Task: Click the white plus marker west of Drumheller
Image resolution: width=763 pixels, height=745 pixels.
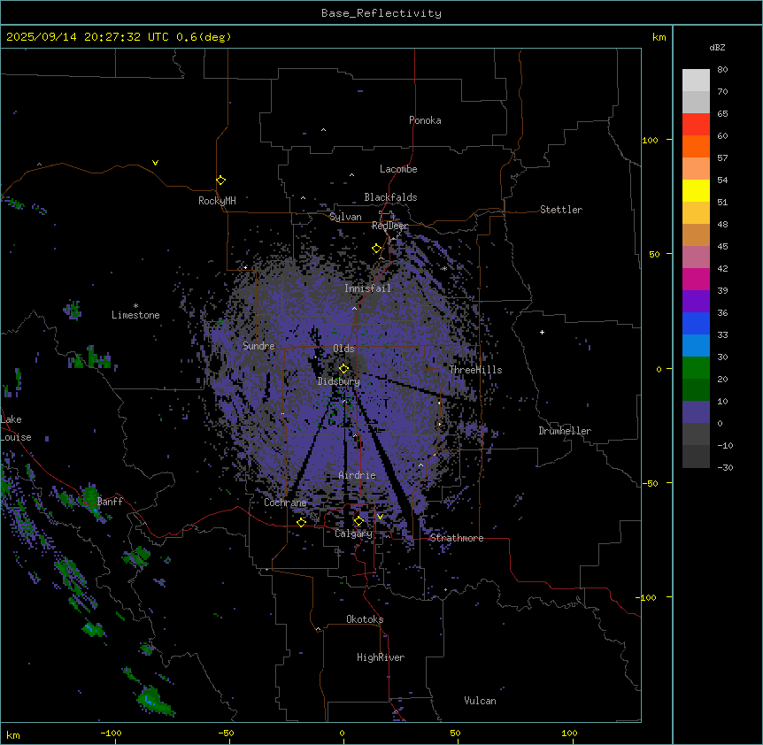Action: click(542, 332)
